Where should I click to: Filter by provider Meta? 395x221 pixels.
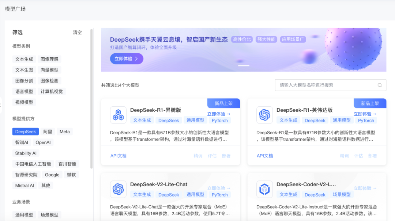(64, 132)
